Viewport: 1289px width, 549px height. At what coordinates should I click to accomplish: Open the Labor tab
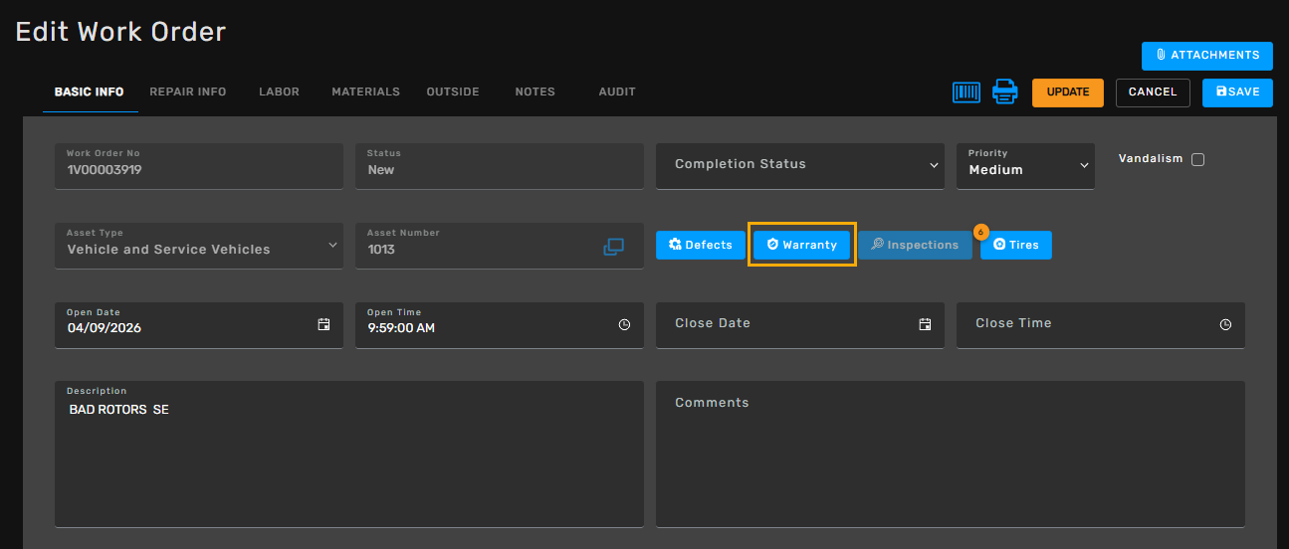(279, 91)
